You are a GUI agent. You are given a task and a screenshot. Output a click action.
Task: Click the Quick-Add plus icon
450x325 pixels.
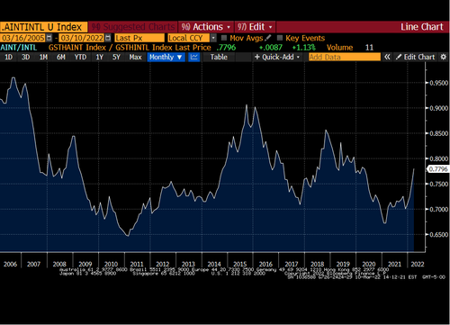point(257,57)
